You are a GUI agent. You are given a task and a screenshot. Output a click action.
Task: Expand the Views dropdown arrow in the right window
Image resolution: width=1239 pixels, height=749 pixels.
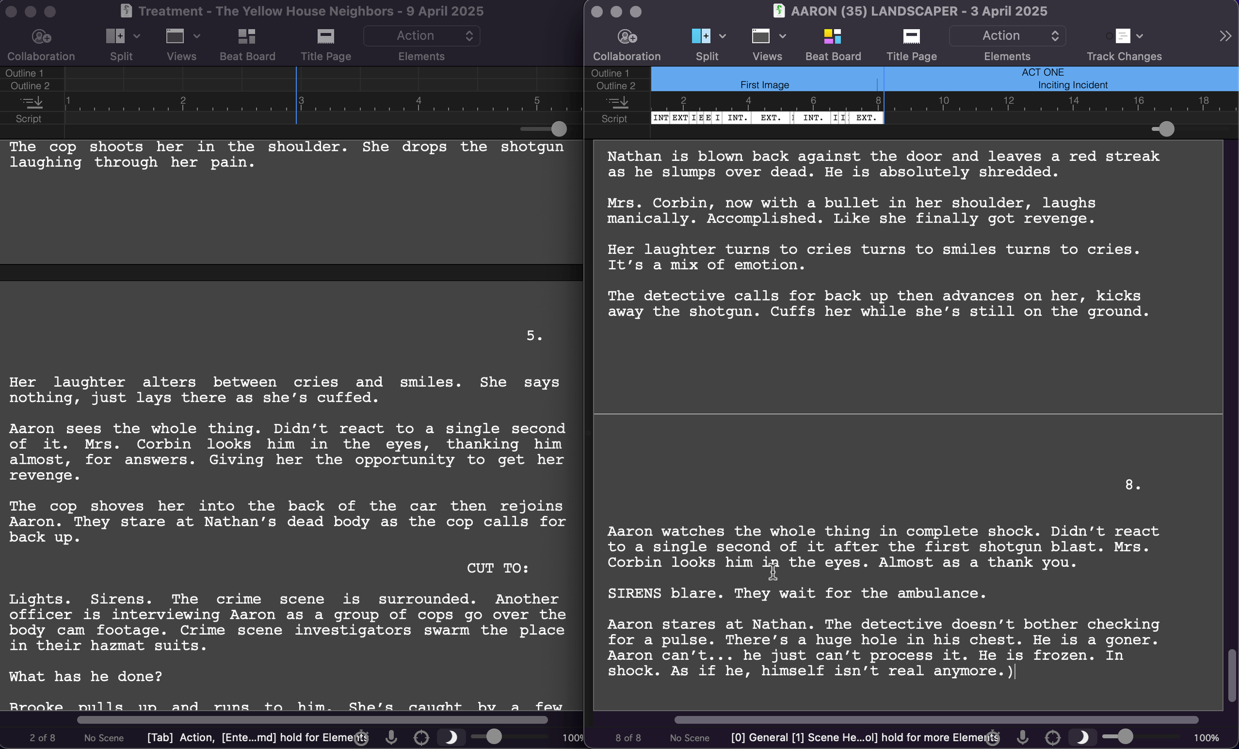click(x=783, y=36)
